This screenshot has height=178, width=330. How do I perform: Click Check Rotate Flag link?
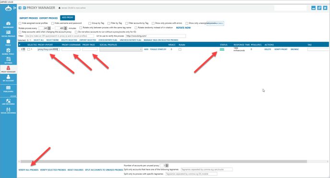pyautogui.click(x=108, y=40)
